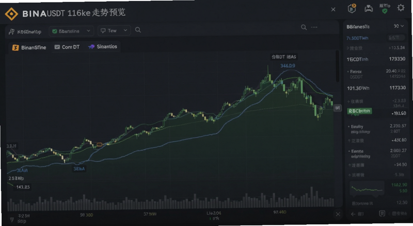Image resolution: width=413 pixels, height=226 pixels.
Task: Click the Berror OSDDT row
Action: click(376, 74)
